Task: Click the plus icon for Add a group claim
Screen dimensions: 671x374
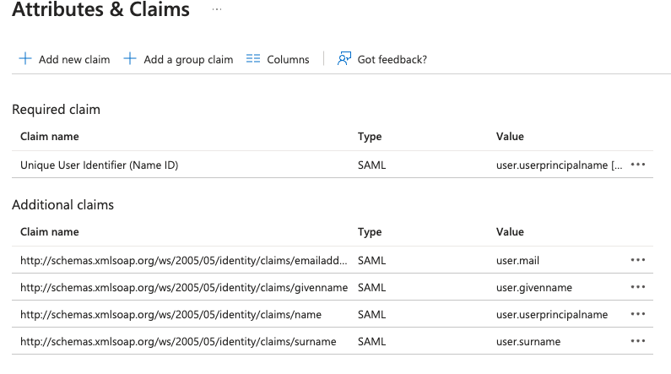Action: coord(130,58)
